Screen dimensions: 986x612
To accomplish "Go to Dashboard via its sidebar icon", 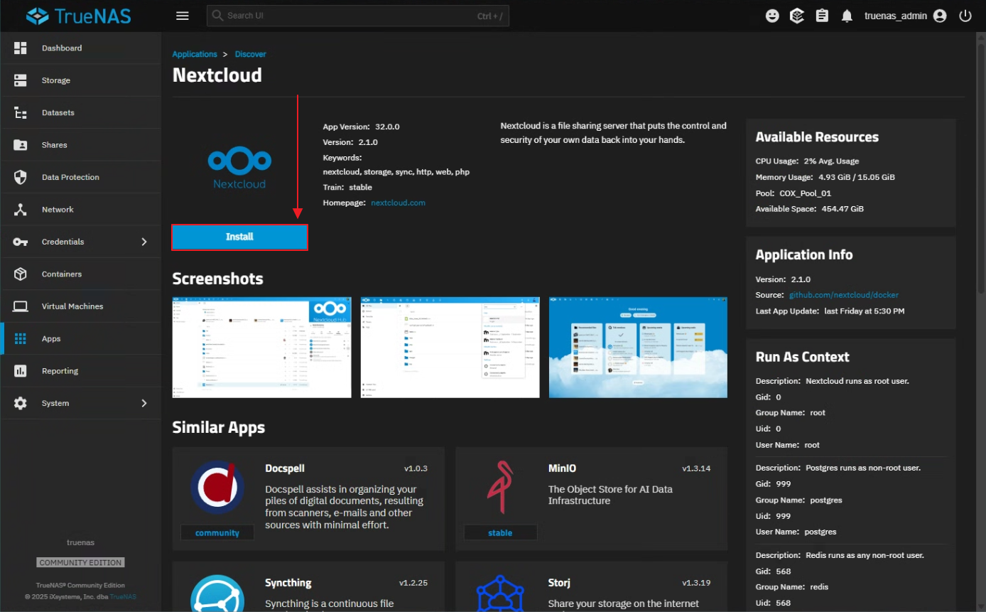I will [x=20, y=48].
